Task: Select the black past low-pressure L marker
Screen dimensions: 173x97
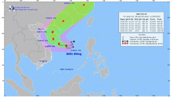Action: click(74, 41)
